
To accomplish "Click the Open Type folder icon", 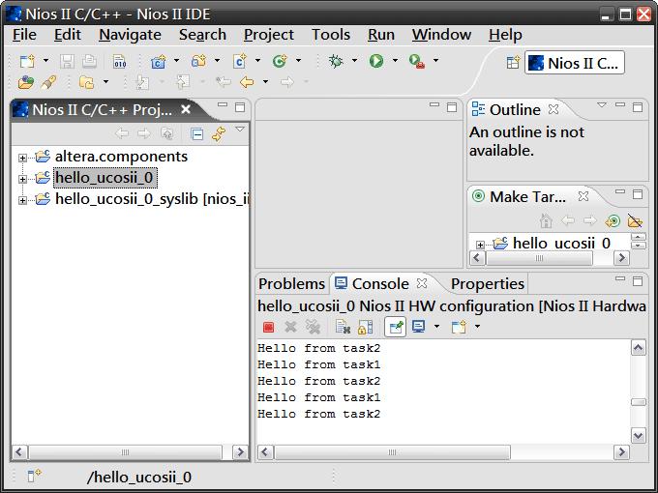I will coord(25,82).
